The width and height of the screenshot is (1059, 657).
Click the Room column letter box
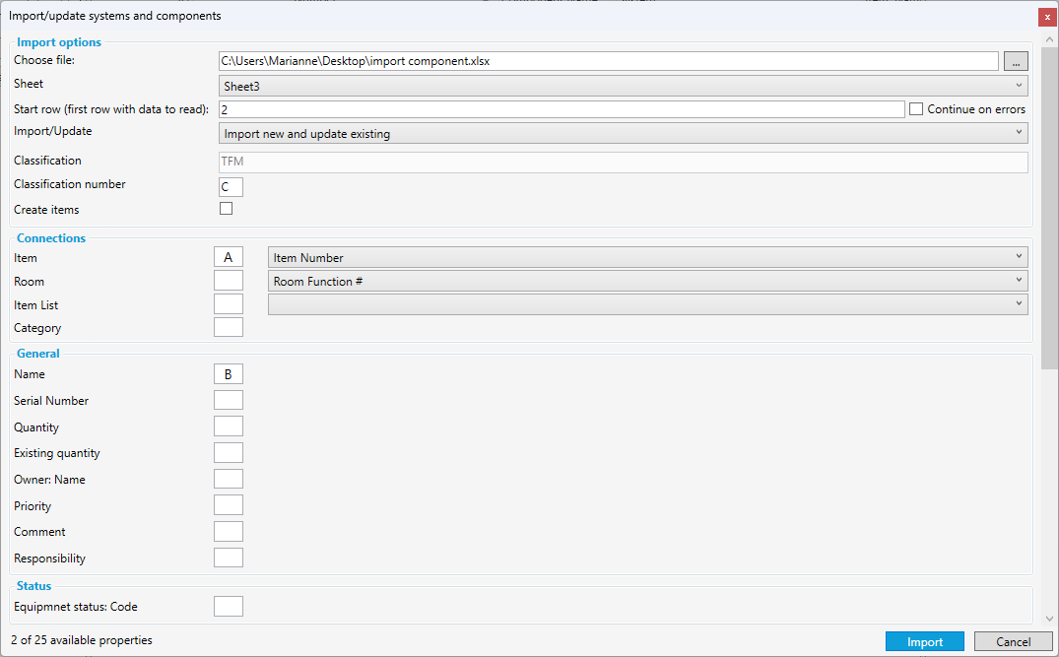(229, 281)
